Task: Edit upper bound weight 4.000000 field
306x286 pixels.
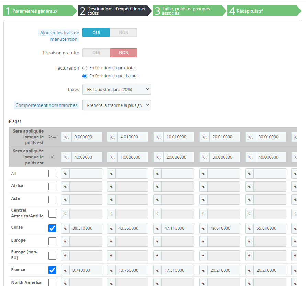Action: tap(87, 157)
